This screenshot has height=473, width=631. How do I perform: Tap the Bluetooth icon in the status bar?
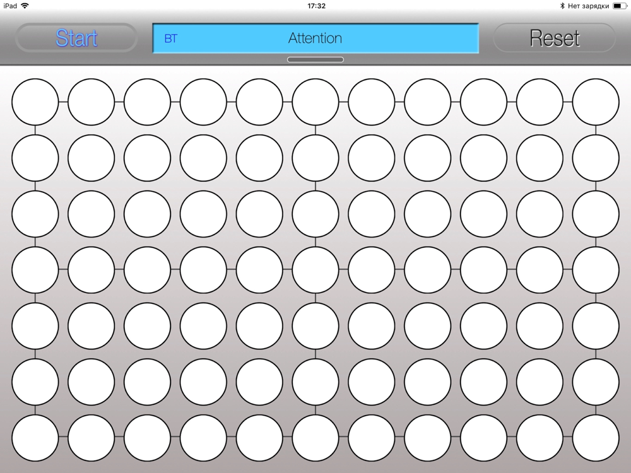(x=562, y=6)
